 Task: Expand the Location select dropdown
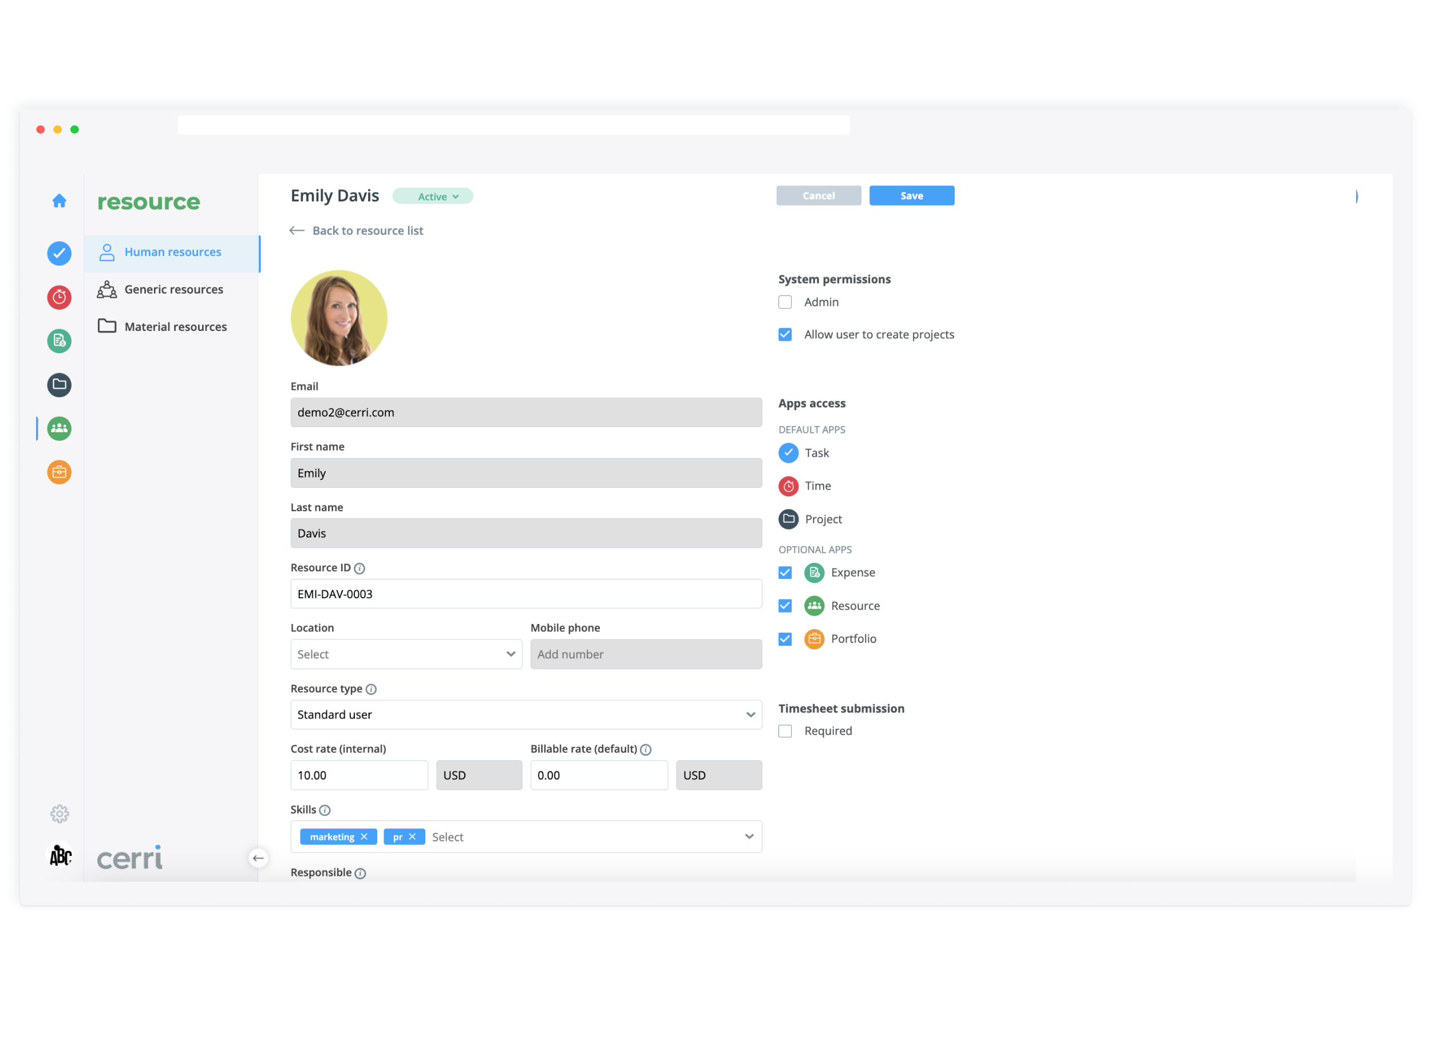[x=406, y=654]
